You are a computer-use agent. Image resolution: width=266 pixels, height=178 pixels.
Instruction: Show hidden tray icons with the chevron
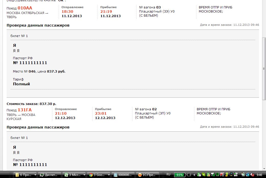(195, 175)
